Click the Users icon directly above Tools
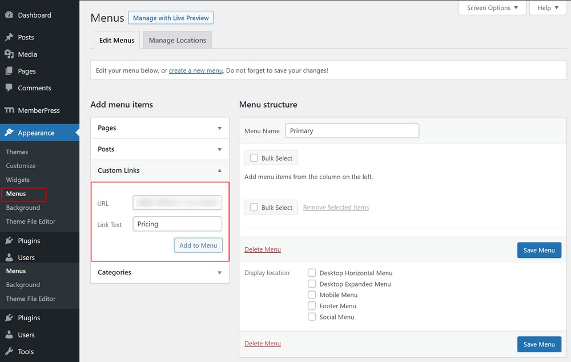 coord(9,335)
